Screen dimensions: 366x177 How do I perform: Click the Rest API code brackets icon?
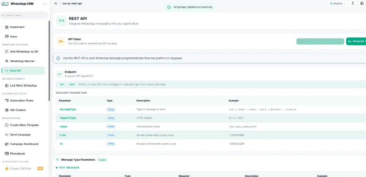[7, 71]
